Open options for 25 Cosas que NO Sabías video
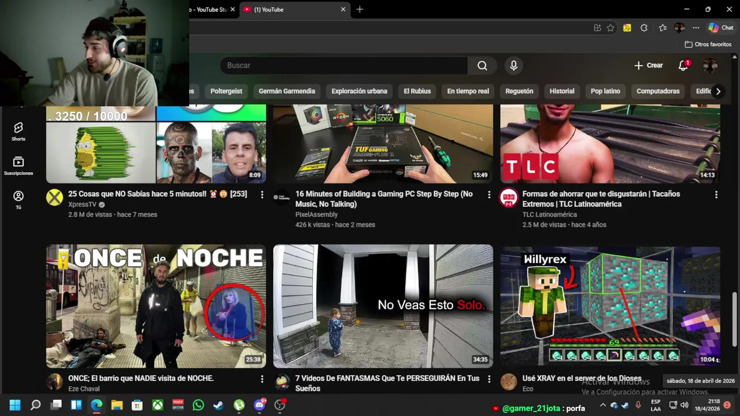 262,195
